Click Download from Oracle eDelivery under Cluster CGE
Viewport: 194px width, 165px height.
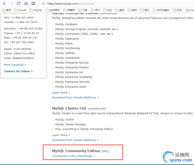(75, 140)
